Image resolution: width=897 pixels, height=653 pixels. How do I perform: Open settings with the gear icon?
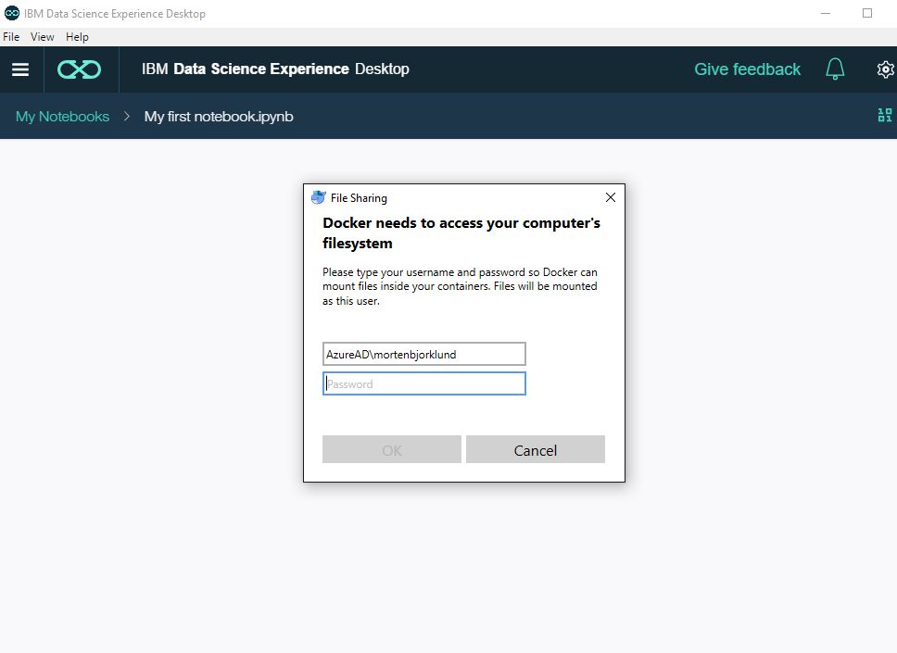[x=885, y=69]
